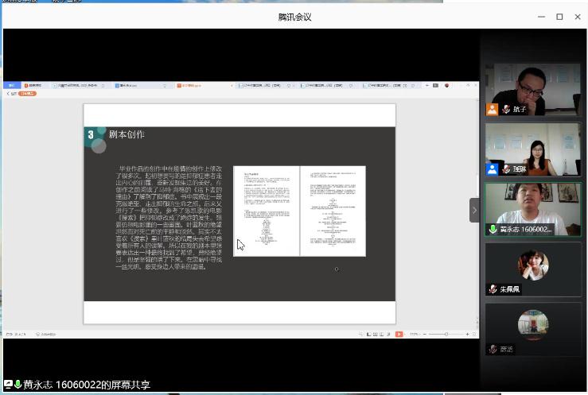
Task: Click the muted microphone icon on the top participant tile
Action: (506, 110)
